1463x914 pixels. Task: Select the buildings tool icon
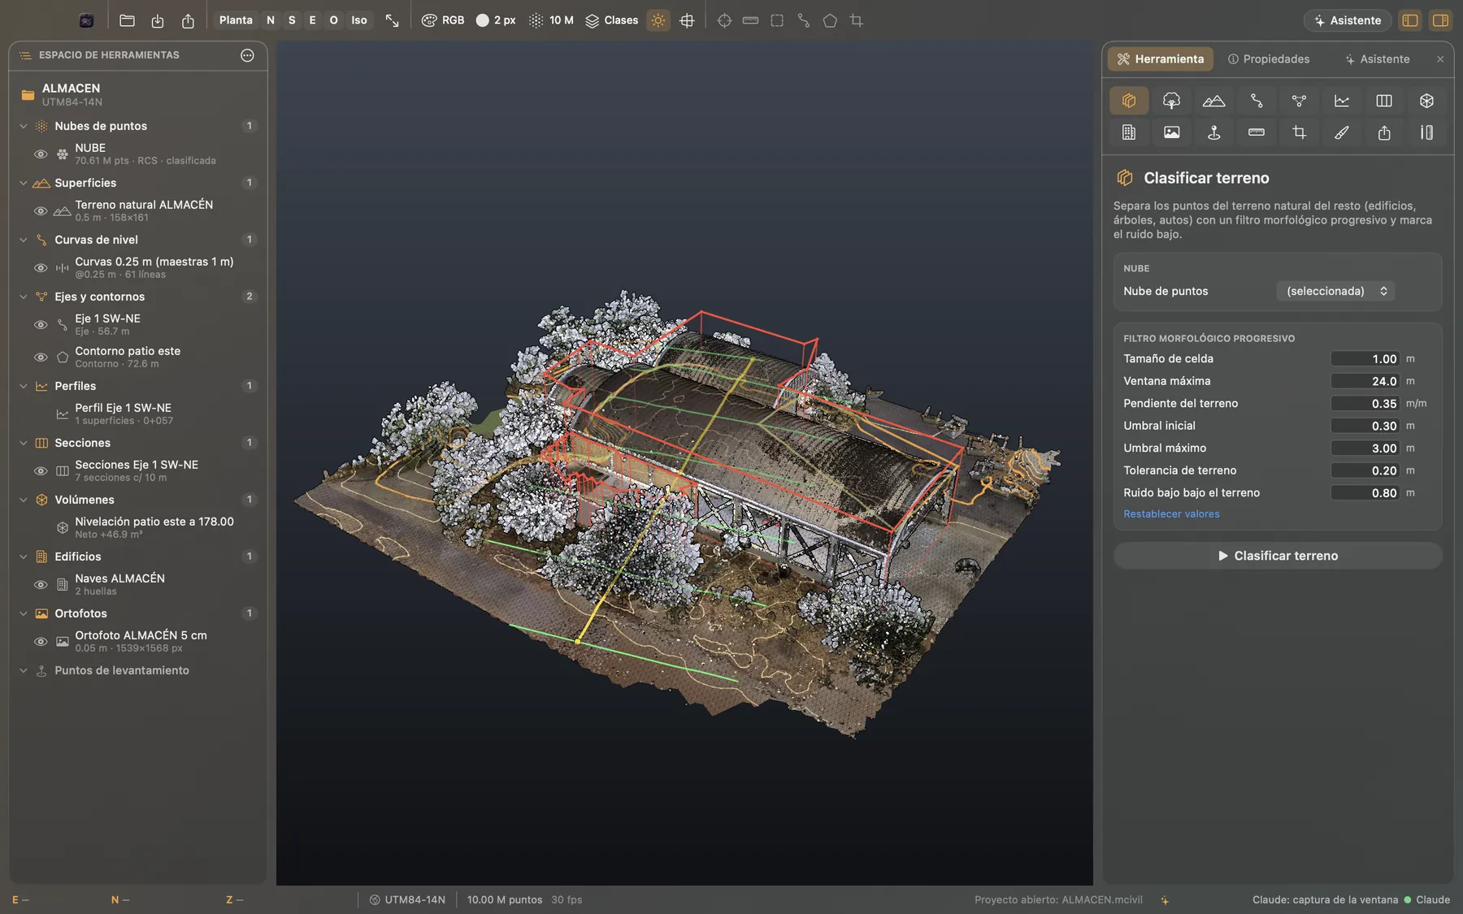1129,132
